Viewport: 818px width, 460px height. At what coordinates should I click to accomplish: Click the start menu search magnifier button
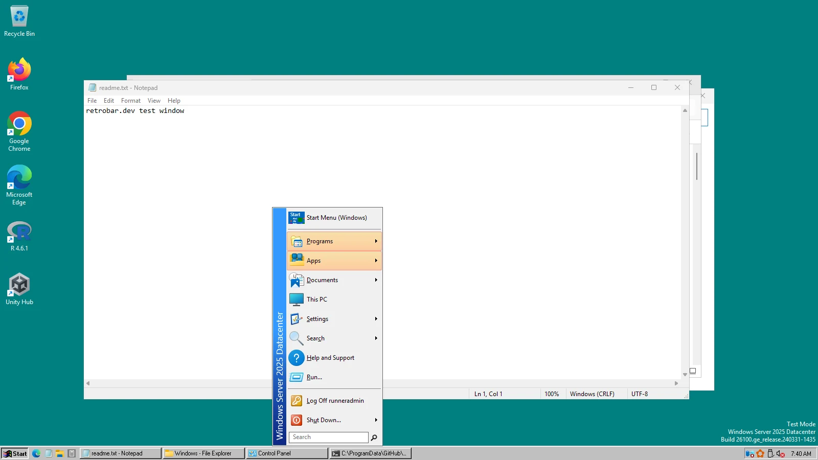tap(374, 438)
